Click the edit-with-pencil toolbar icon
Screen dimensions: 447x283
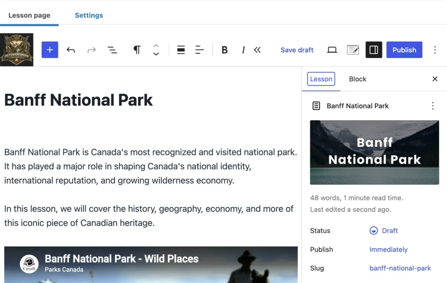coord(353,50)
